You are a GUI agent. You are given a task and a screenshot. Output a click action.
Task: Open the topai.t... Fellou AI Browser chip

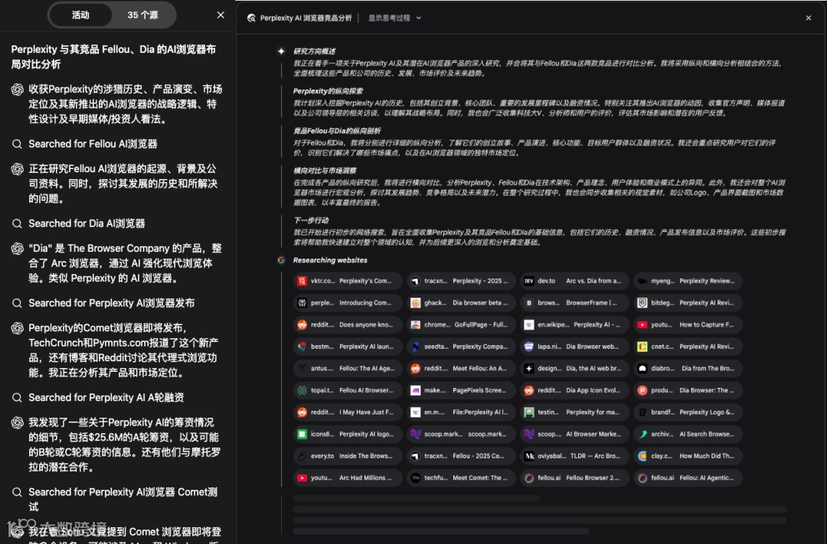coord(348,390)
